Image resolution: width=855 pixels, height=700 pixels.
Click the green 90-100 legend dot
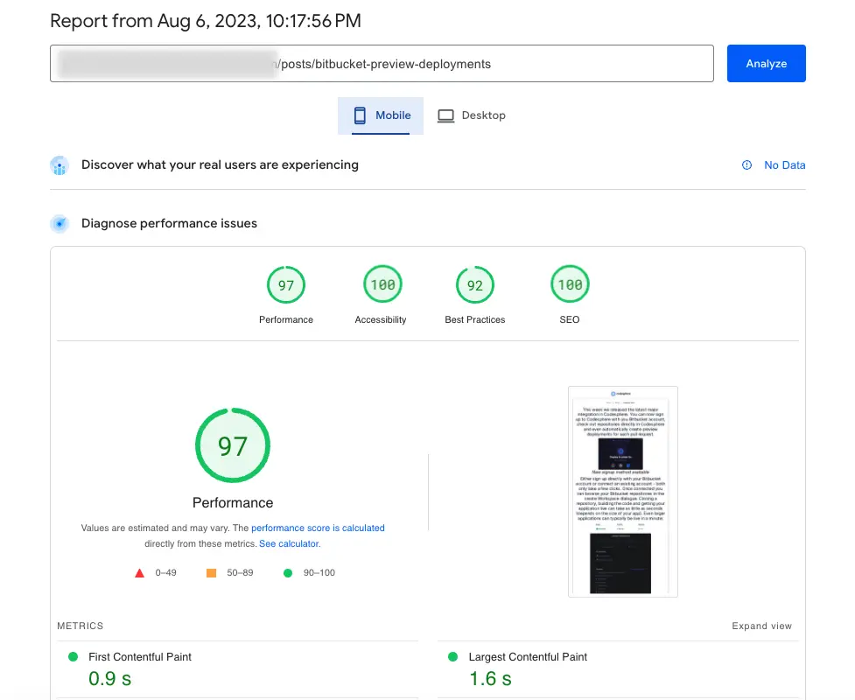[285, 572]
